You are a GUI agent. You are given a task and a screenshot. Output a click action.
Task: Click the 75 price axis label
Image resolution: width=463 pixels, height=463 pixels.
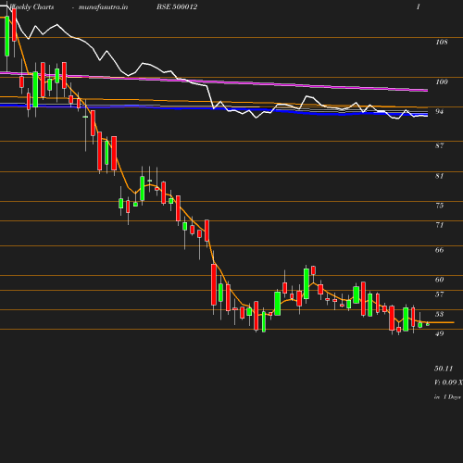tap(439, 206)
